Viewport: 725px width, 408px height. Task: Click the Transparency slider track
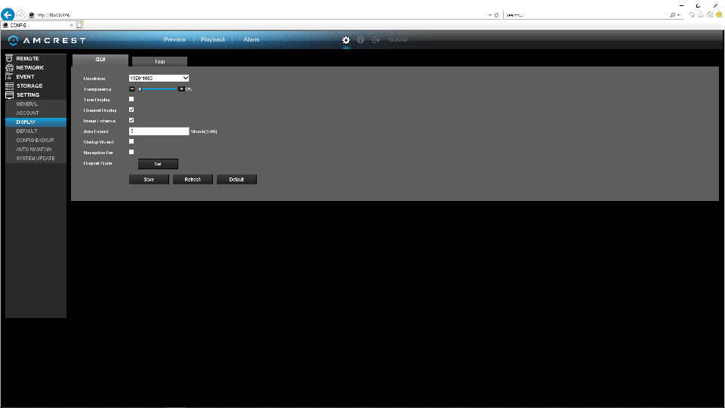(157, 89)
